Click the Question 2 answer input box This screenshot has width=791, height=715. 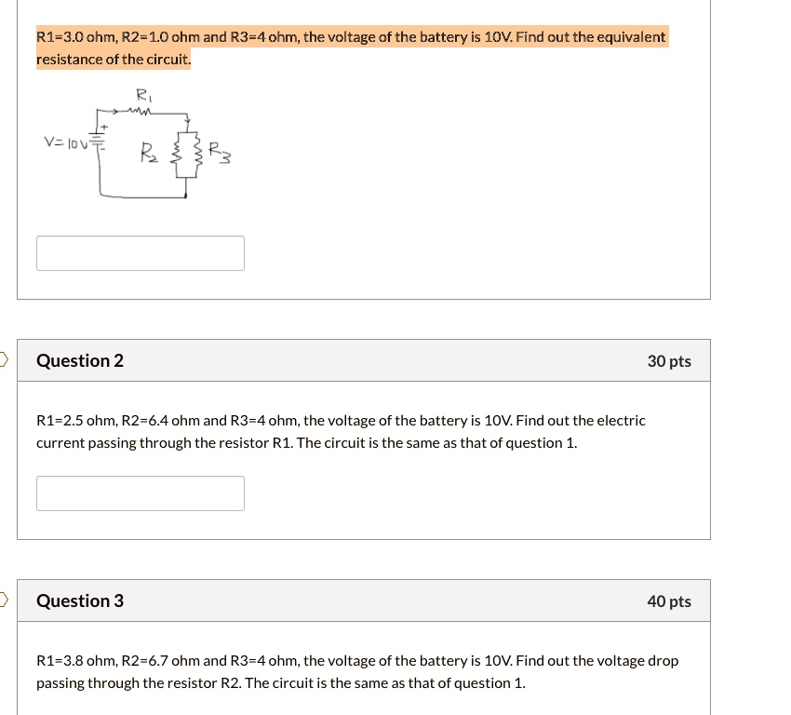click(x=140, y=492)
